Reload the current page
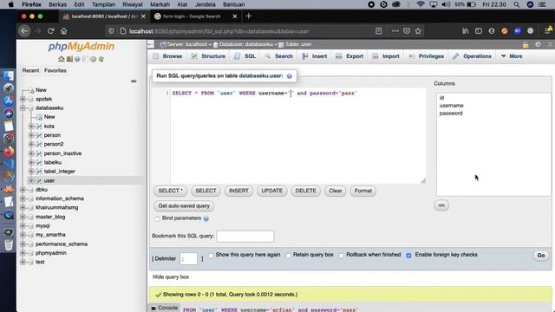 pos(50,31)
